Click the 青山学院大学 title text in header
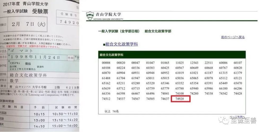Screen dimensions: 265x132 (108, 15)
